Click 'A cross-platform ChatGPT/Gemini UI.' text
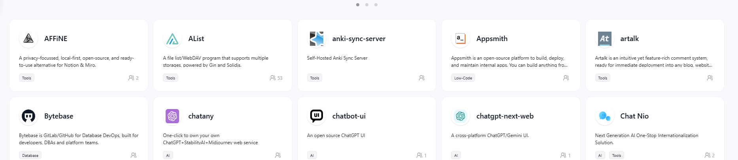Image resolution: width=738 pixels, height=160 pixels. point(490,136)
